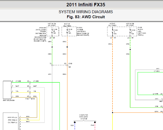Screen dimensions: 163x130
Task: Click the 'AWD SOL (-)' terminal label
Action: (x=12, y=120)
